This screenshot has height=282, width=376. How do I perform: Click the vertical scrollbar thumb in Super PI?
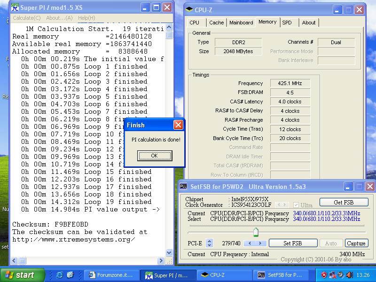click(169, 35)
